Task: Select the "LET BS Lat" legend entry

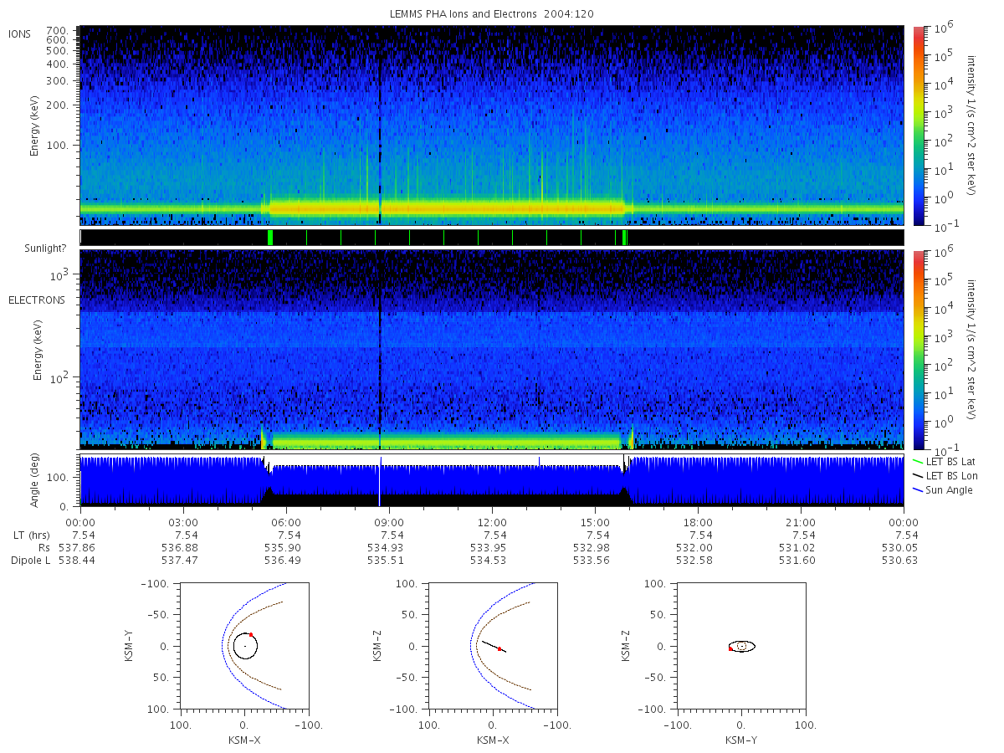Action: (944, 461)
